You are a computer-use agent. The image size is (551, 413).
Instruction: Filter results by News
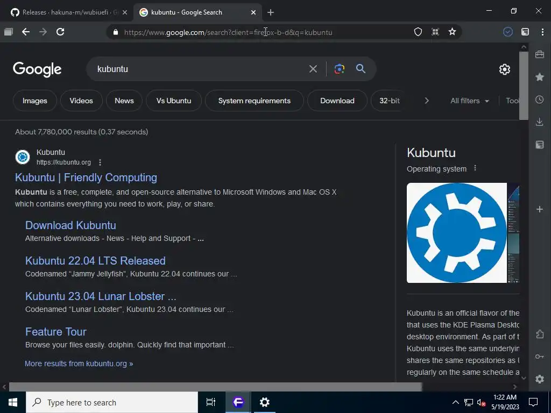[124, 101]
